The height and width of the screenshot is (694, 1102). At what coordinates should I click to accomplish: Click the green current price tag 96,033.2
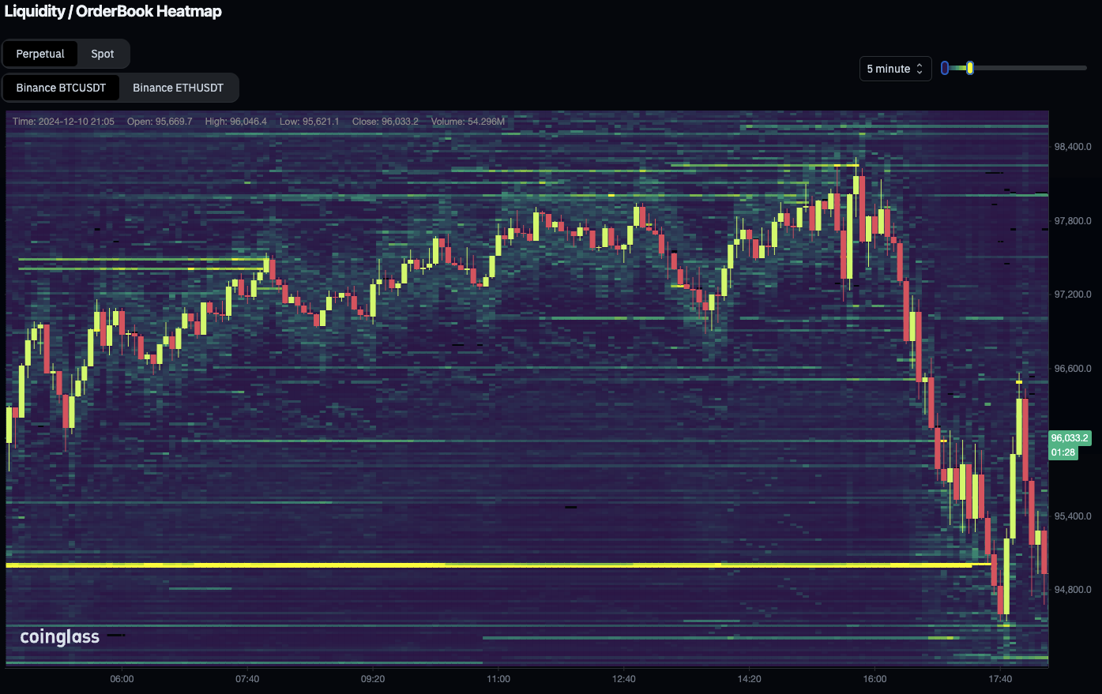1069,437
